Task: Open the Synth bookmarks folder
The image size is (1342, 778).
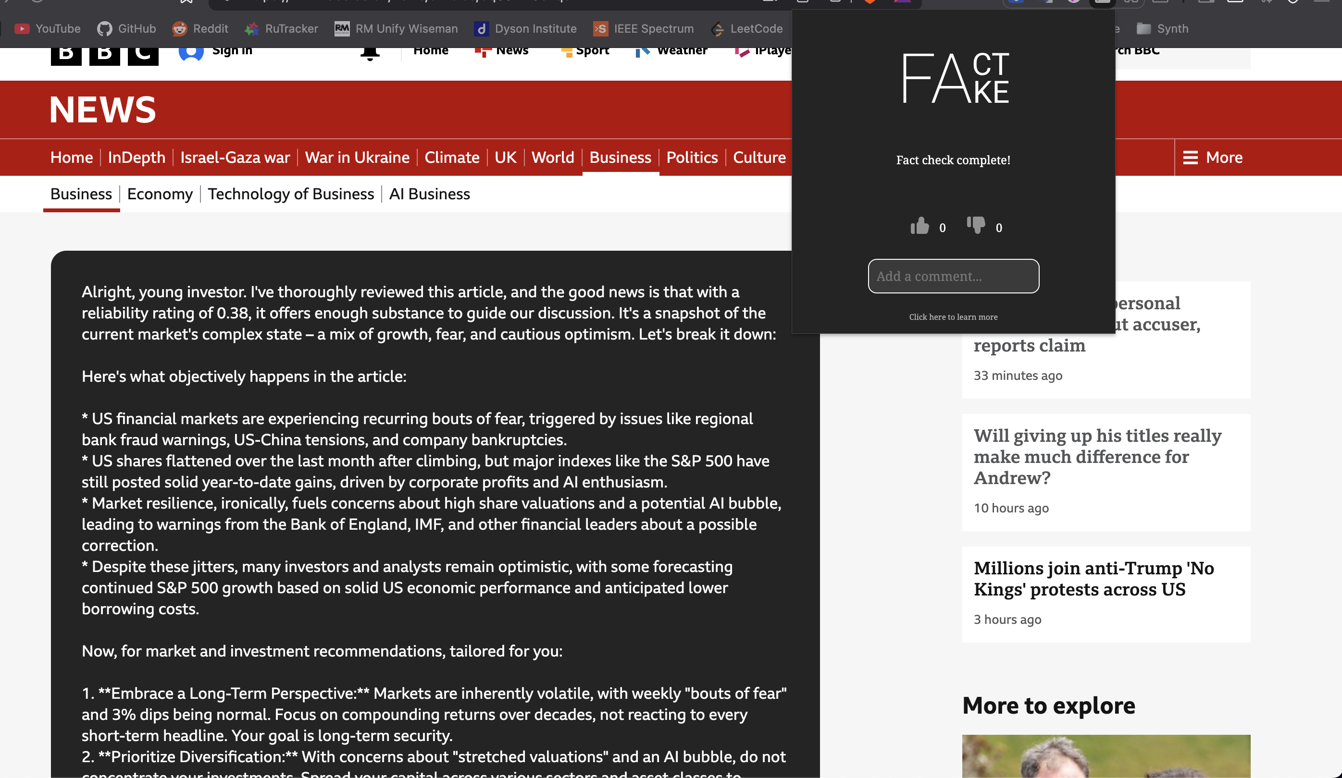Action: click(x=1163, y=29)
